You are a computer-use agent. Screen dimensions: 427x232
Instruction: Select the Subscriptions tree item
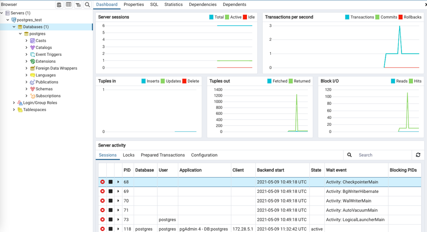tap(48, 96)
